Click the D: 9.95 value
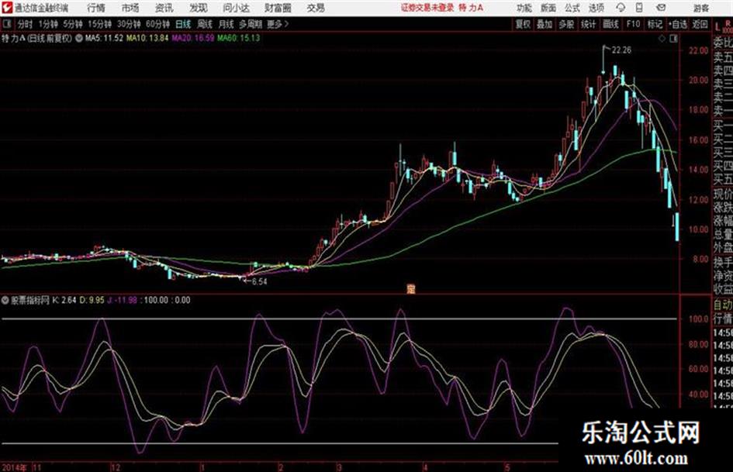 (x=92, y=301)
